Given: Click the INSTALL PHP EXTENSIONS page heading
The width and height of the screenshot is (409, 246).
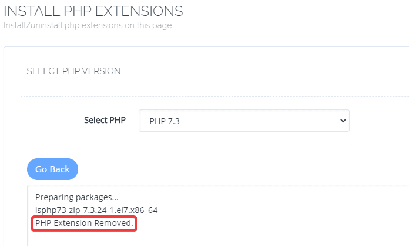Looking at the screenshot, I should coord(93,11).
